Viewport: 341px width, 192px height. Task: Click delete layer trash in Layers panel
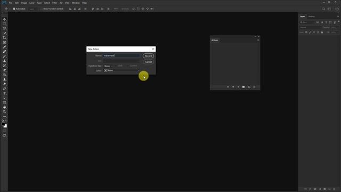pos(334,189)
